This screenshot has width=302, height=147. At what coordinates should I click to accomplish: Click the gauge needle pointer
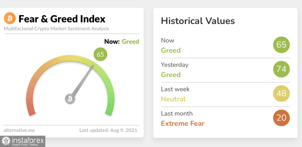(x=83, y=81)
